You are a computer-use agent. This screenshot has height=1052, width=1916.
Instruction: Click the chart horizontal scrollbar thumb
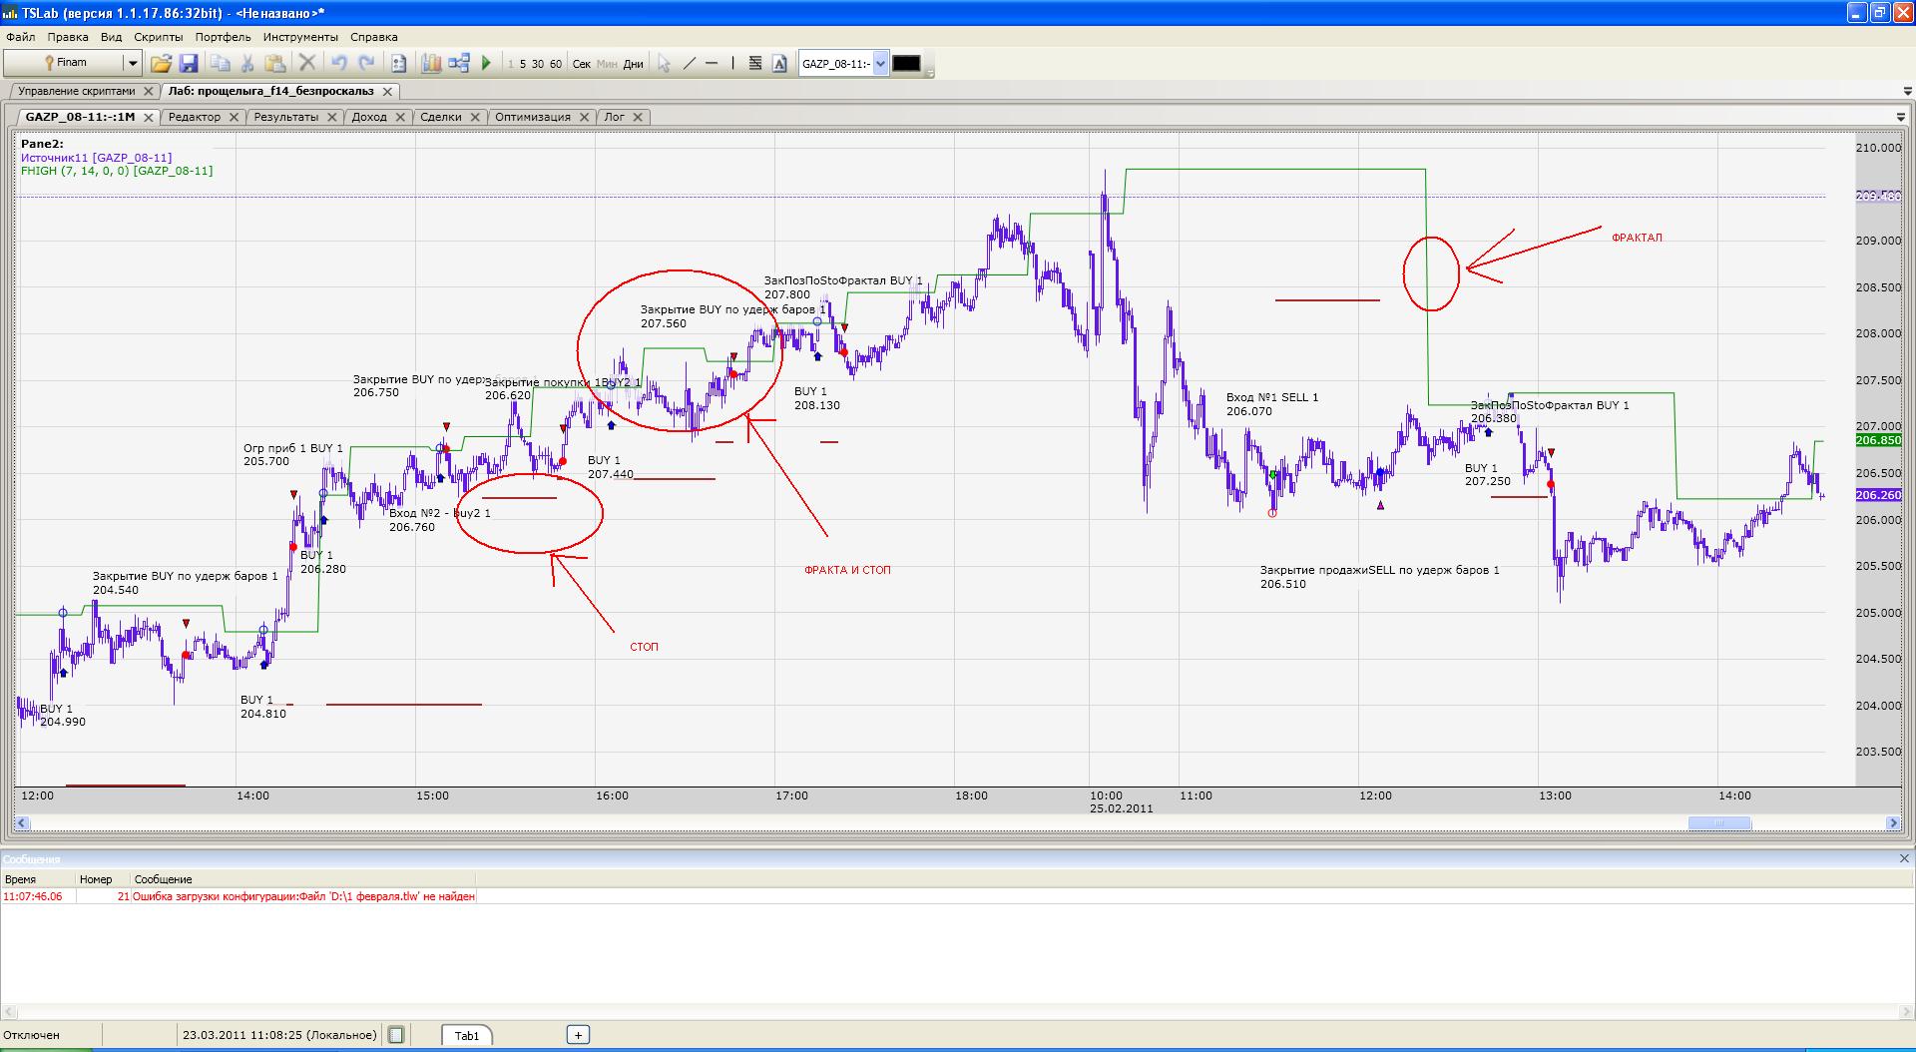click(x=1719, y=823)
